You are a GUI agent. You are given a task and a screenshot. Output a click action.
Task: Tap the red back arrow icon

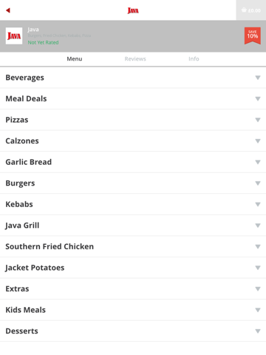coord(8,10)
